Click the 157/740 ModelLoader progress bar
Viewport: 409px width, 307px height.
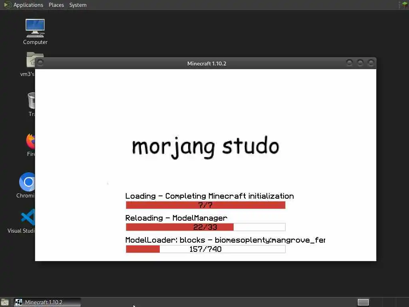click(206, 249)
